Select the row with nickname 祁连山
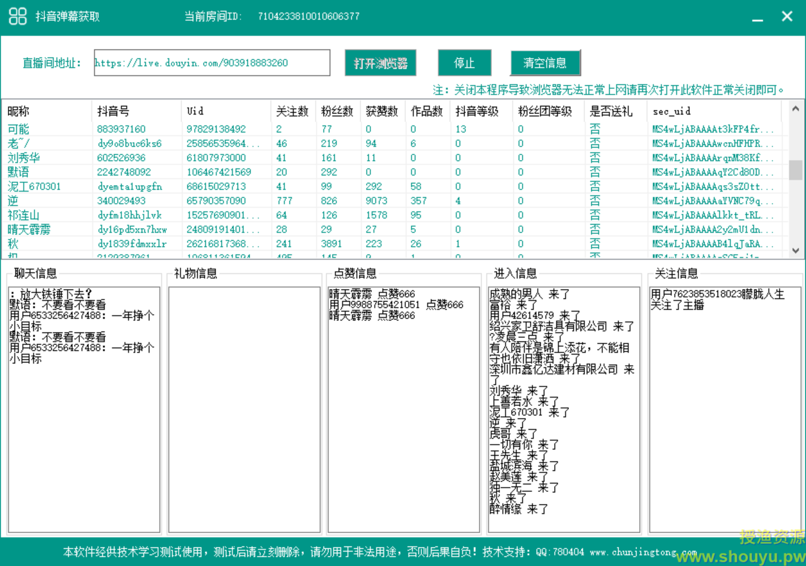806x566 pixels. point(392,215)
